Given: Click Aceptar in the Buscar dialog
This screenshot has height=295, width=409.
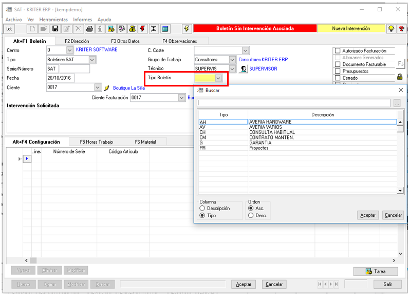Looking at the screenshot, I should (x=368, y=215).
